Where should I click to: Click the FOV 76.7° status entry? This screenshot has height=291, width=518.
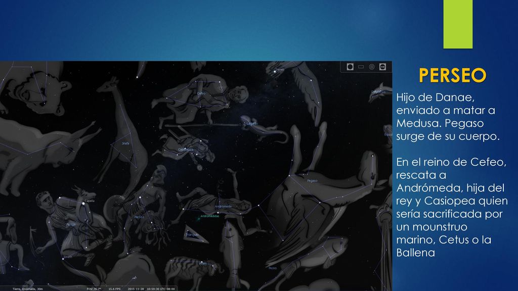coord(94,289)
